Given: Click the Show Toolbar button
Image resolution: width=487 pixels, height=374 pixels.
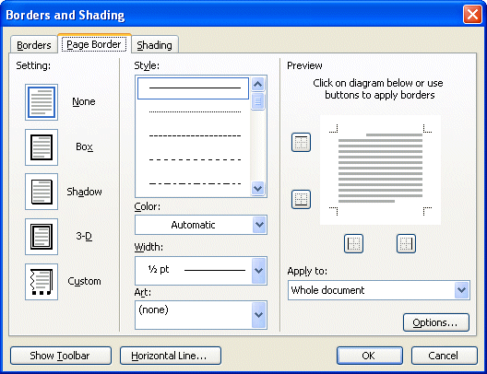Looking at the screenshot, I should coord(61,356).
